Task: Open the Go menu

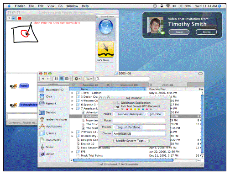Action: [x=60, y=6]
